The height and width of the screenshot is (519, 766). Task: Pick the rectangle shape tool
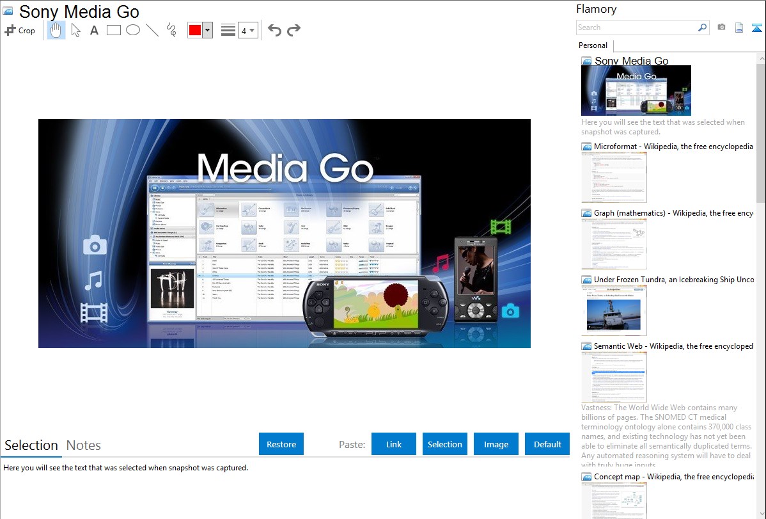pos(113,30)
